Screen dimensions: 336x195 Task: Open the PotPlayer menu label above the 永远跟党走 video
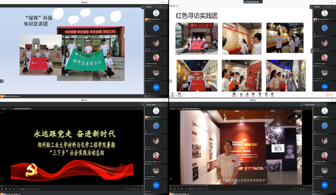[4, 109]
